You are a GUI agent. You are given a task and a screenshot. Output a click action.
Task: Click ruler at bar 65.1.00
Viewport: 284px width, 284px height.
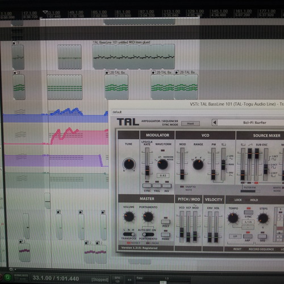[x=100, y=14]
